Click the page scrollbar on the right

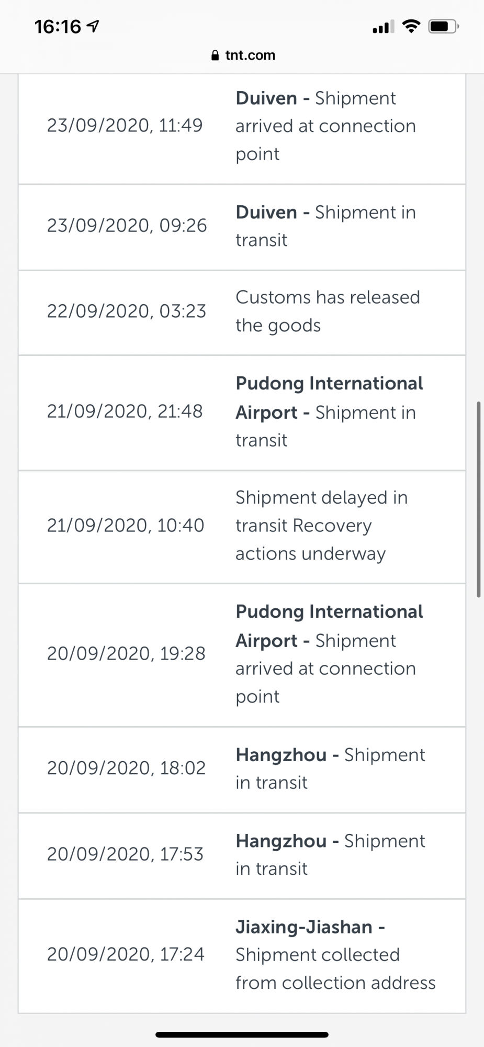click(478, 499)
